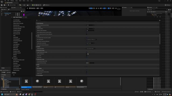Open the viewport layout icon
The width and height of the screenshot is (172, 96).
(119, 9)
